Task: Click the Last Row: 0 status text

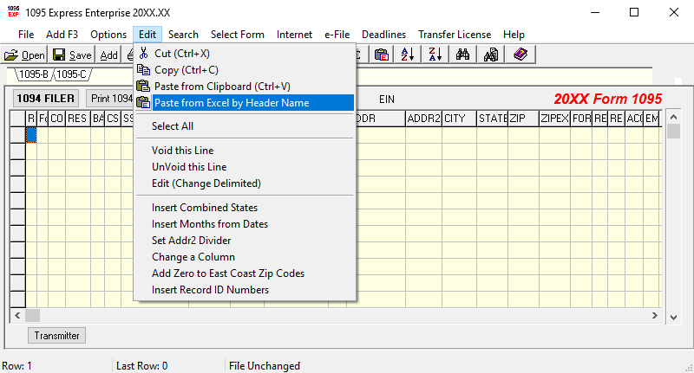Action: 141,366
